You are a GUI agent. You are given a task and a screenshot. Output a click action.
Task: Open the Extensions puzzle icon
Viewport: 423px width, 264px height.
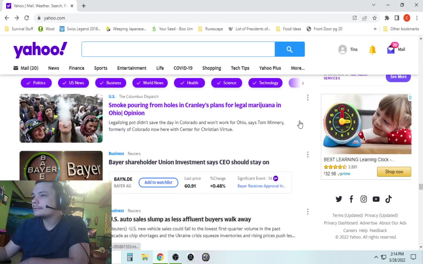click(387, 18)
